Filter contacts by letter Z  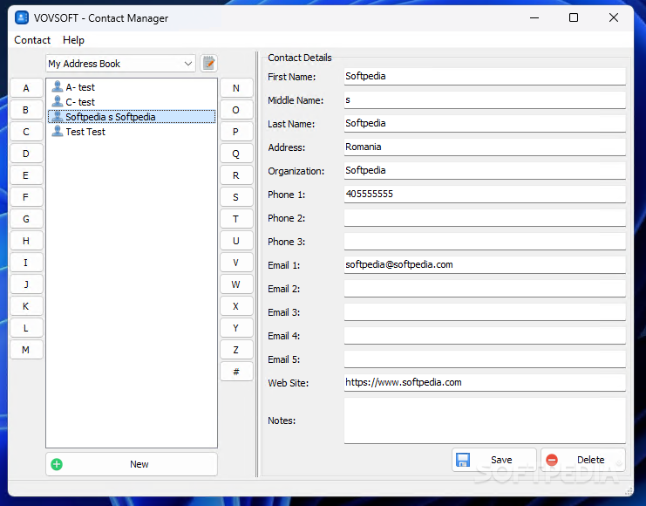(x=236, y=350)
